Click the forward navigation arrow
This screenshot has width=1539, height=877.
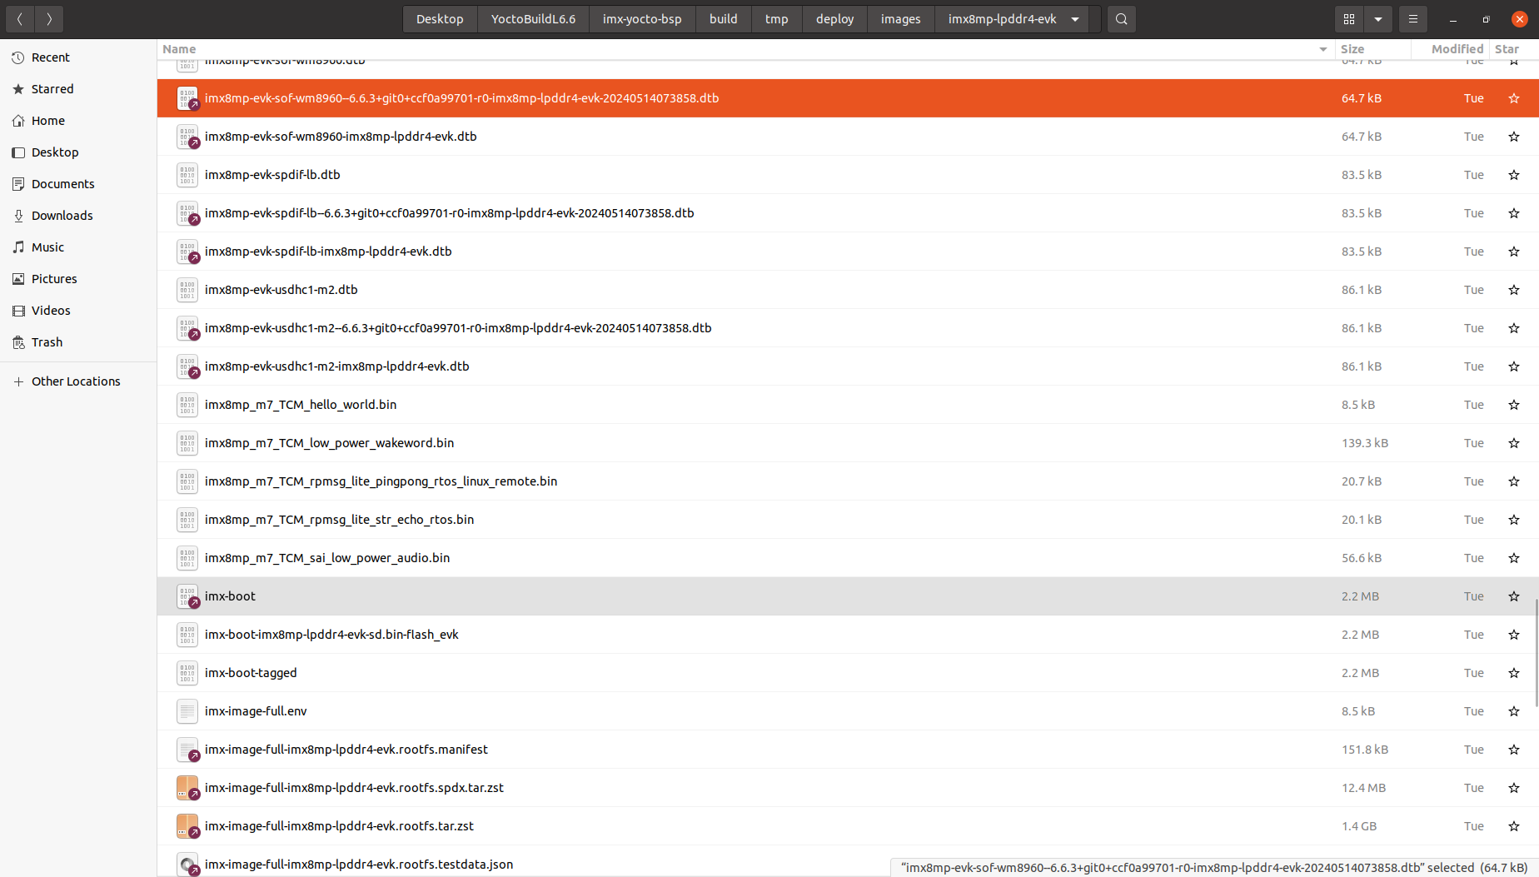coord(49,18)
